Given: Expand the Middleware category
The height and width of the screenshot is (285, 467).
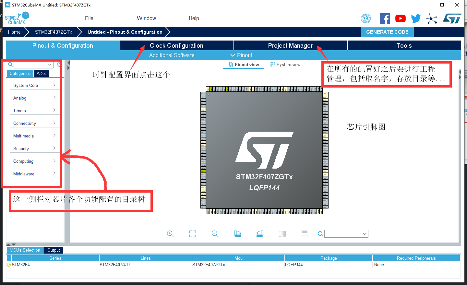Looking at the screenshot, I should pyautogui.click(x=34, y=174).
